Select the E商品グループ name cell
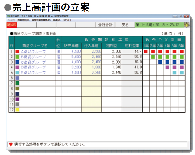The image size is (195, 155). point(37,73)
